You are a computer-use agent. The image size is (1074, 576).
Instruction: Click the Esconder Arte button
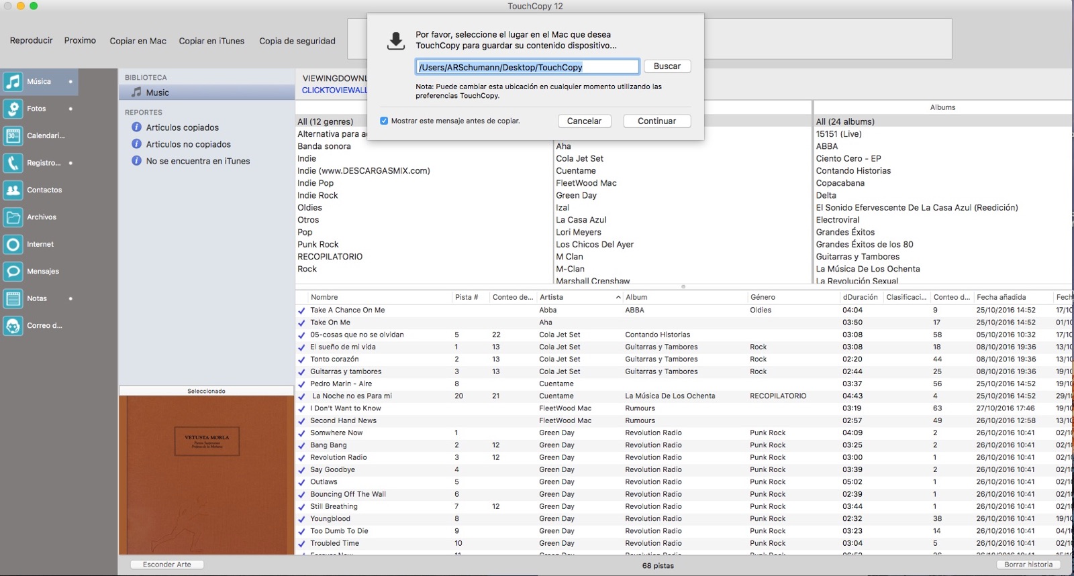point(166,565)
